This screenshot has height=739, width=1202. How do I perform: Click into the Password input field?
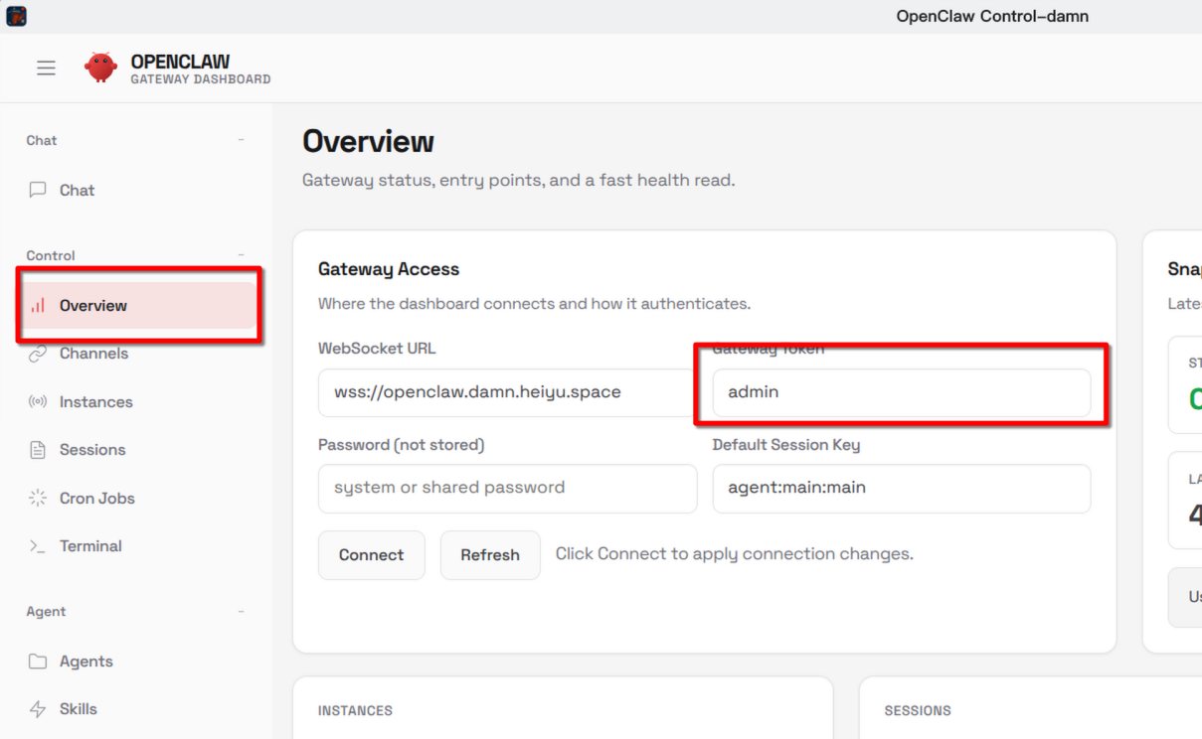pos(507,488)
